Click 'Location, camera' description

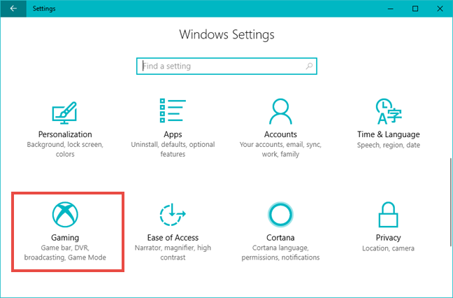pyautogui.click(x=388, y=248)
